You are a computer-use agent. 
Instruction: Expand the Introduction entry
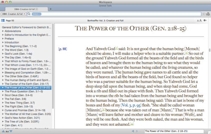coord(3,42)
